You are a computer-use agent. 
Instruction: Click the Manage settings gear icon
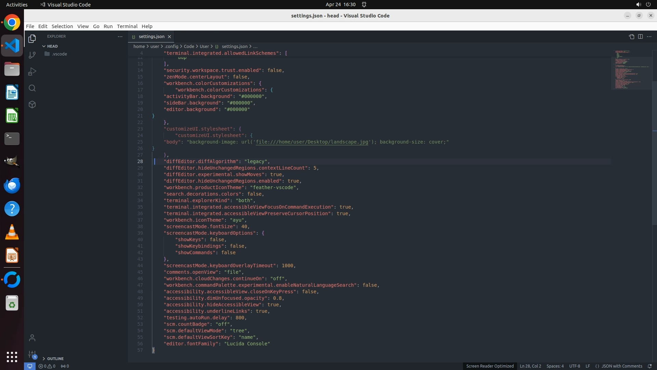[x=32, y=354]
